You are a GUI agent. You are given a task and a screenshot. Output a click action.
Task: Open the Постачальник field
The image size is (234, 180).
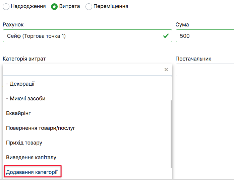pos(204,70)
